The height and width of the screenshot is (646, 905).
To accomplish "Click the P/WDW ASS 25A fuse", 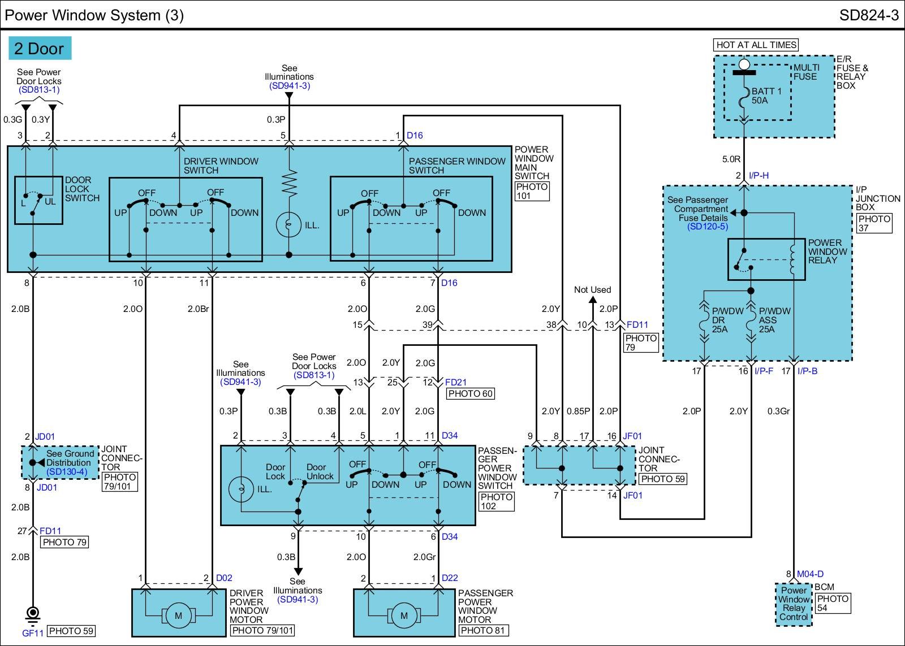I will 751,320.
